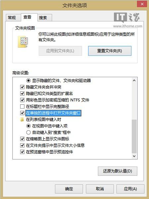Uncheck 隐藏文件夹合并冲突
149x199 pixels.
22,87
